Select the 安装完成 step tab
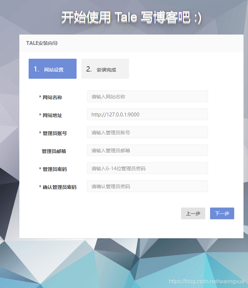 [x=105, y=69]
